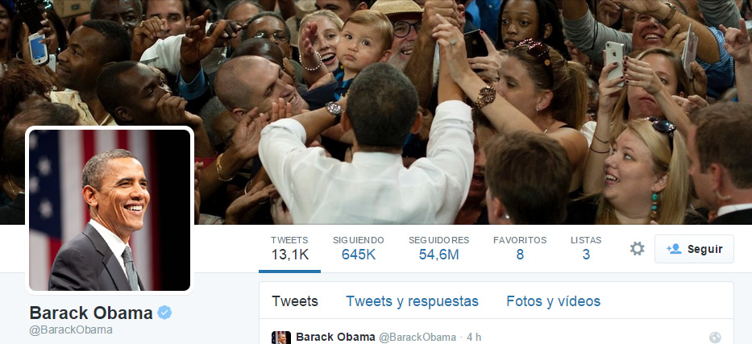Open the Seguidores count of 54,6M
Image resolution: width=752 pixels, height=344 pixels.
pos(438,248)
